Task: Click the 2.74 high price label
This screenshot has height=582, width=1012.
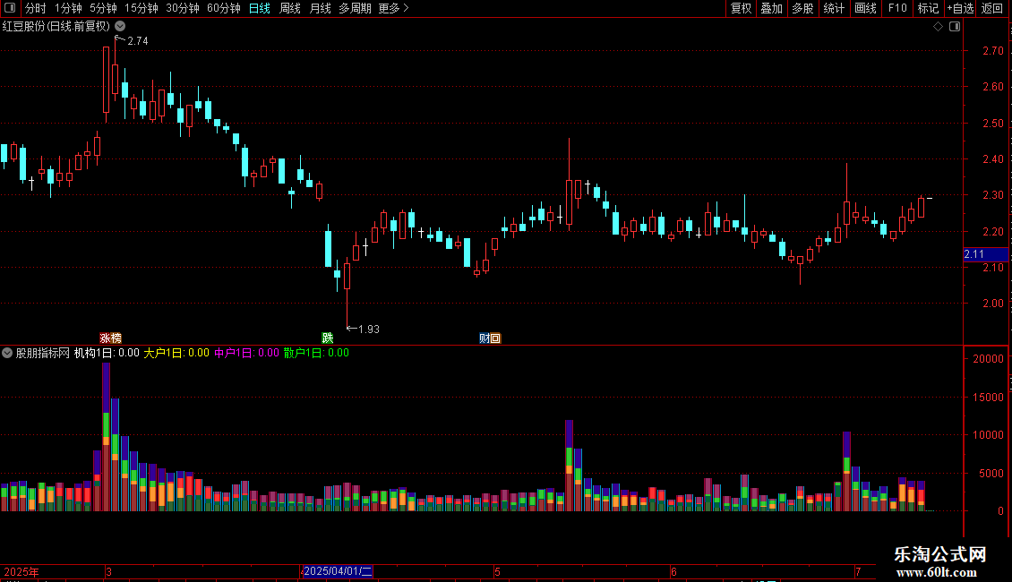Action: [138, 41]
